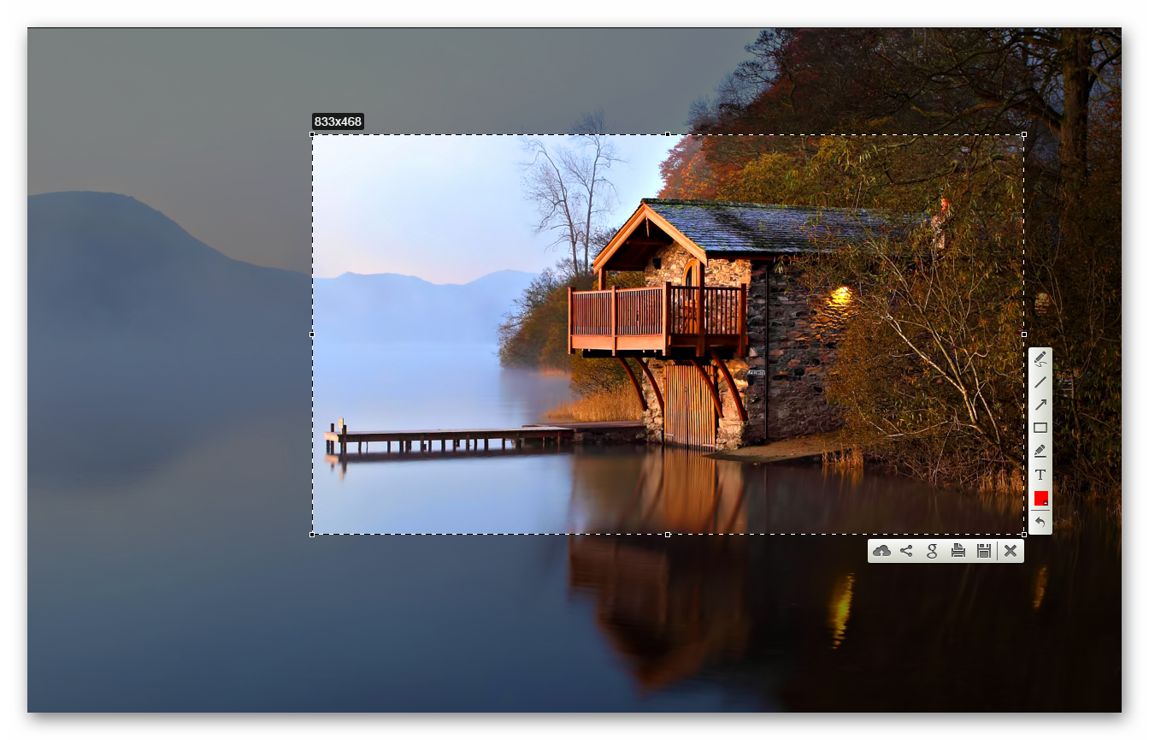This screenshot has width=1149, height=740.
Task: Save the screenshot with floppy icon
Action: tap(983, 551)
